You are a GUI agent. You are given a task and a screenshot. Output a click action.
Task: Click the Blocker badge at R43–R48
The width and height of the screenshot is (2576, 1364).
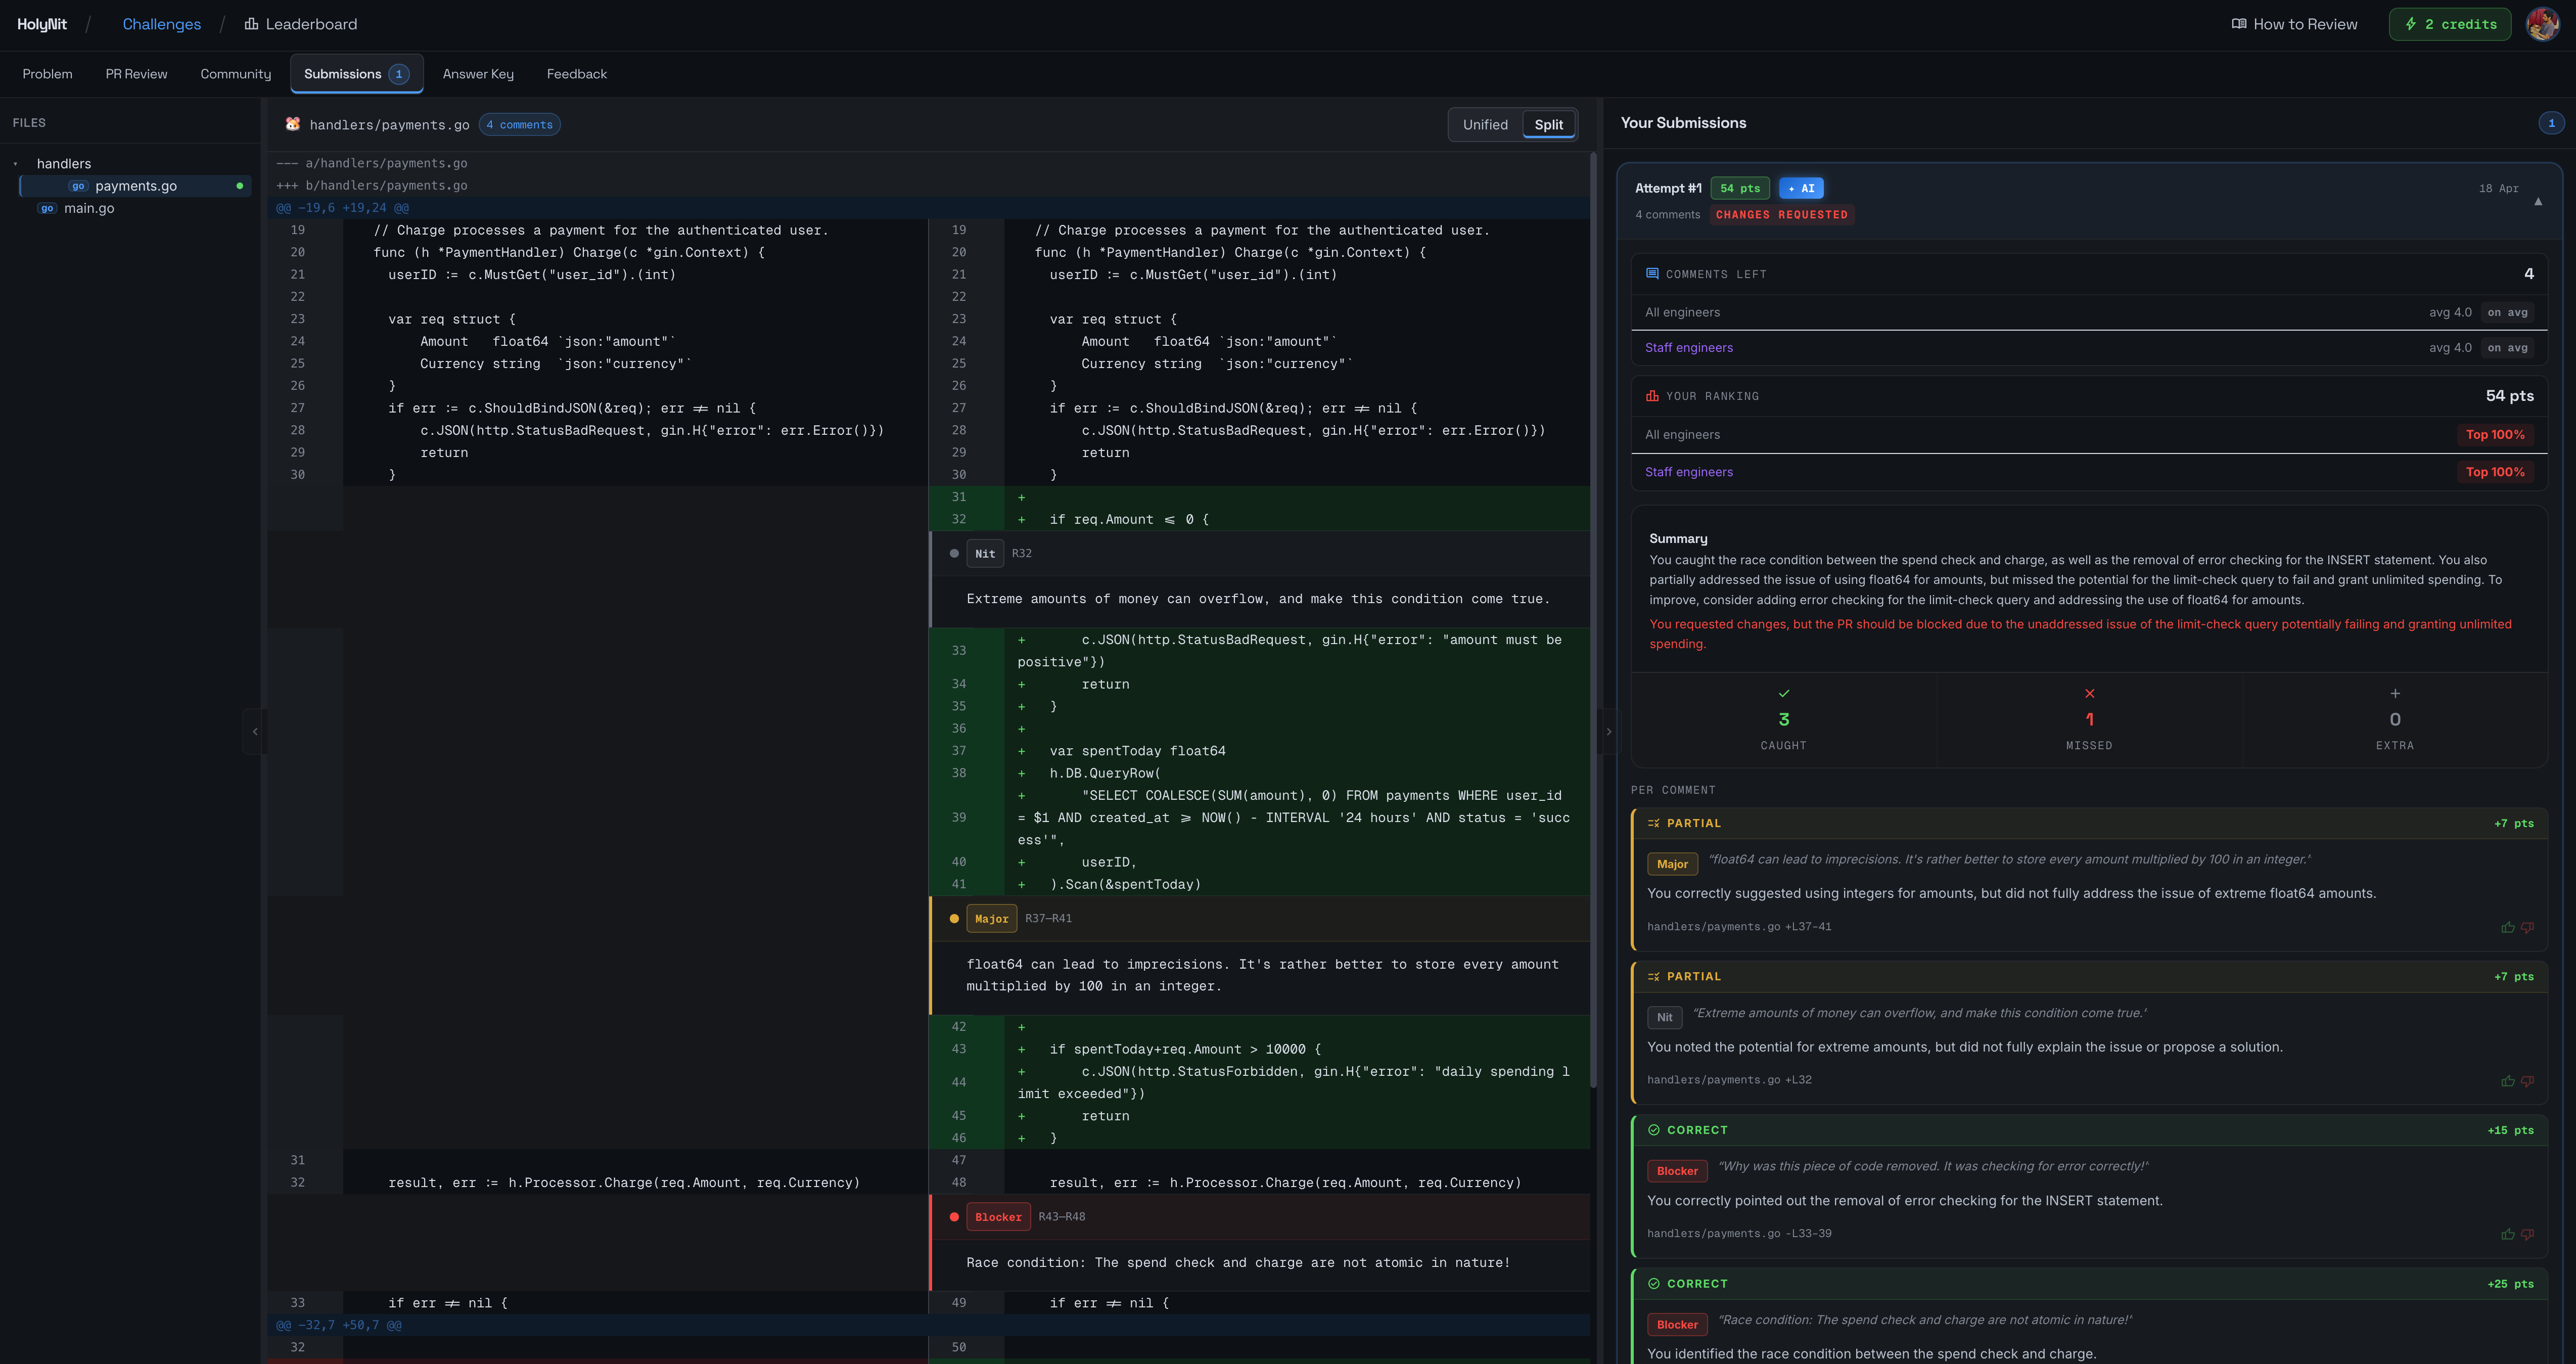pyautogui.click(x=997, y=1217)
